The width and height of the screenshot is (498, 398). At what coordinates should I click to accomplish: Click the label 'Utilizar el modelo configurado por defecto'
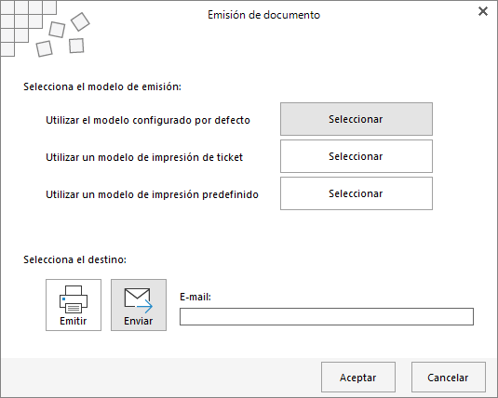[148, 120]
